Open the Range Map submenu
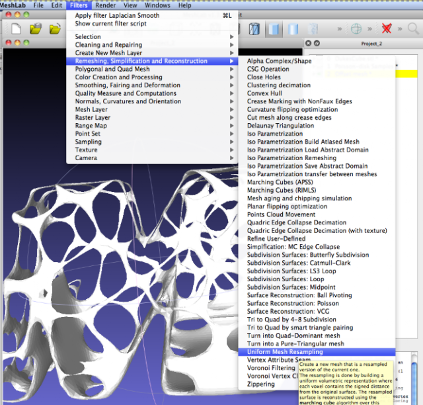 pos(152,126)
